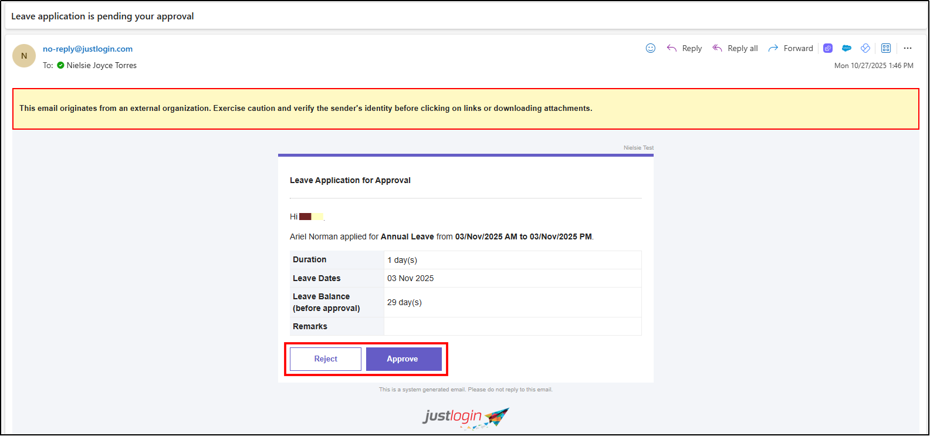This screenshot has width=930, height=436.
Task: Approve the annual leave request
Action: click(404, 359)
